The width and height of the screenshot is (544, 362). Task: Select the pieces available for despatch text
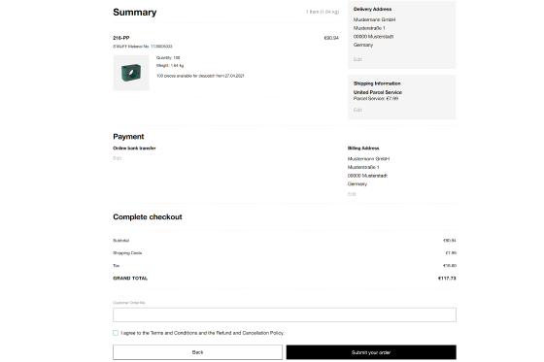200,76
